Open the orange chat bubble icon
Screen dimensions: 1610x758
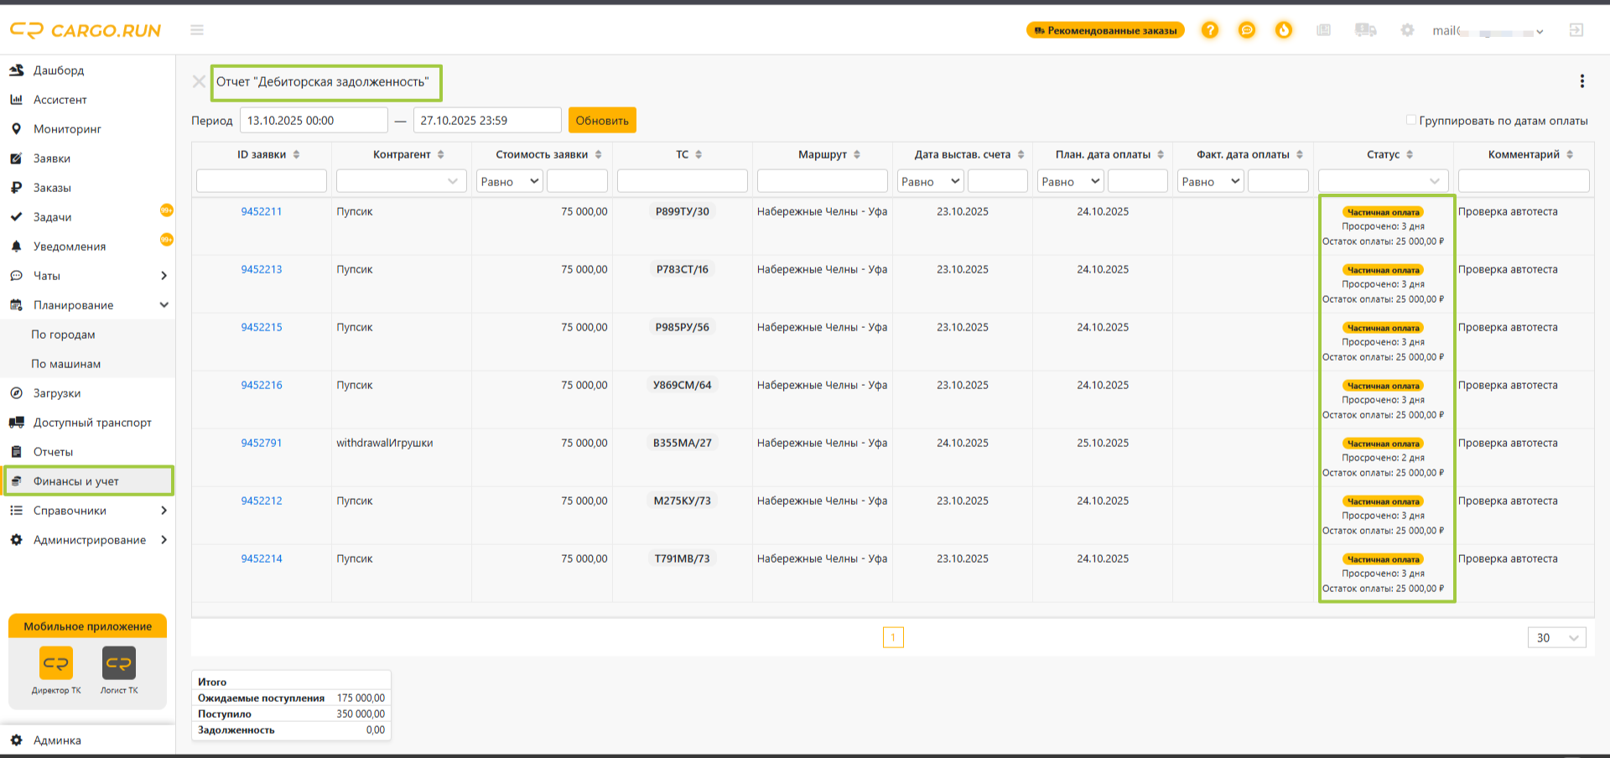tap(1247, 30)
